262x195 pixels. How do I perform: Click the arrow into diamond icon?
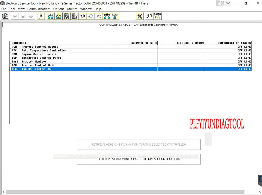91,16
